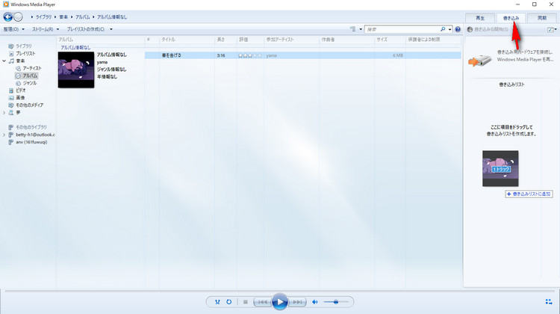560x314 pixels.
Task: Mute the sound with the speaker icon
Action: [315, 302]
